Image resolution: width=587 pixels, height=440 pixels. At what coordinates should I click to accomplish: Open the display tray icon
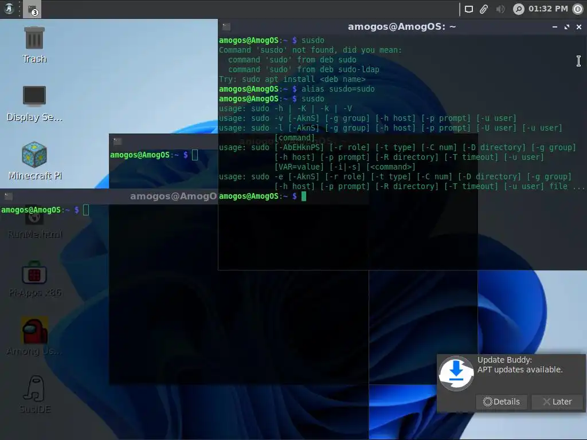click(x=468, y=9)
